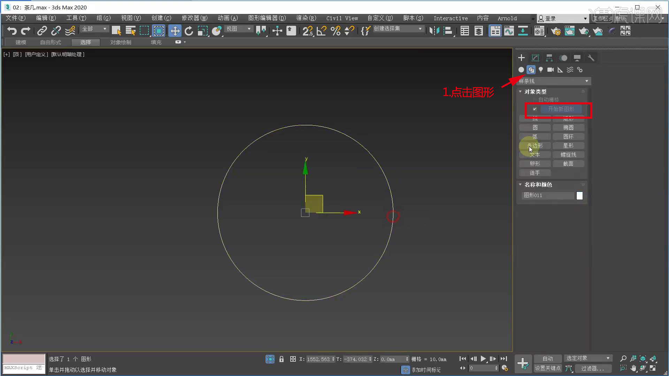This screenshot has width=669, height=376.
Task: Click Go to Start frame button
Action: (463, 359)
